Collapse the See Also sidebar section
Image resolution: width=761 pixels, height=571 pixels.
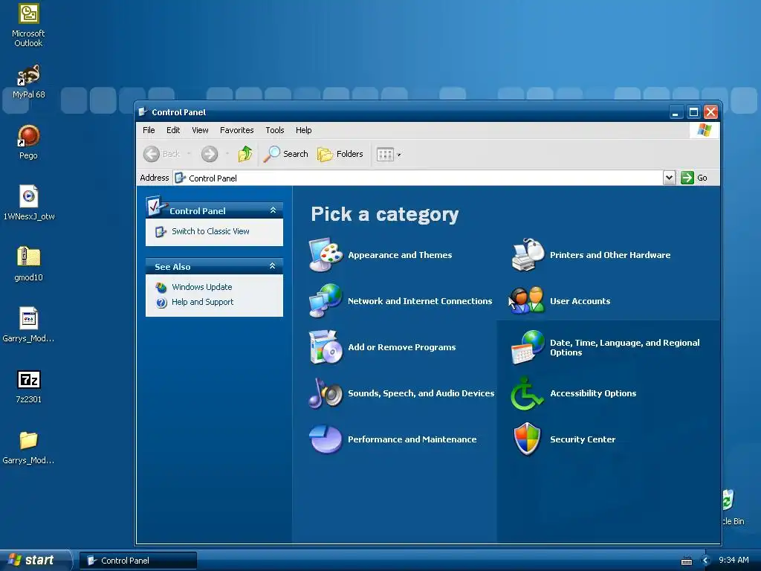tap(272, 266)
